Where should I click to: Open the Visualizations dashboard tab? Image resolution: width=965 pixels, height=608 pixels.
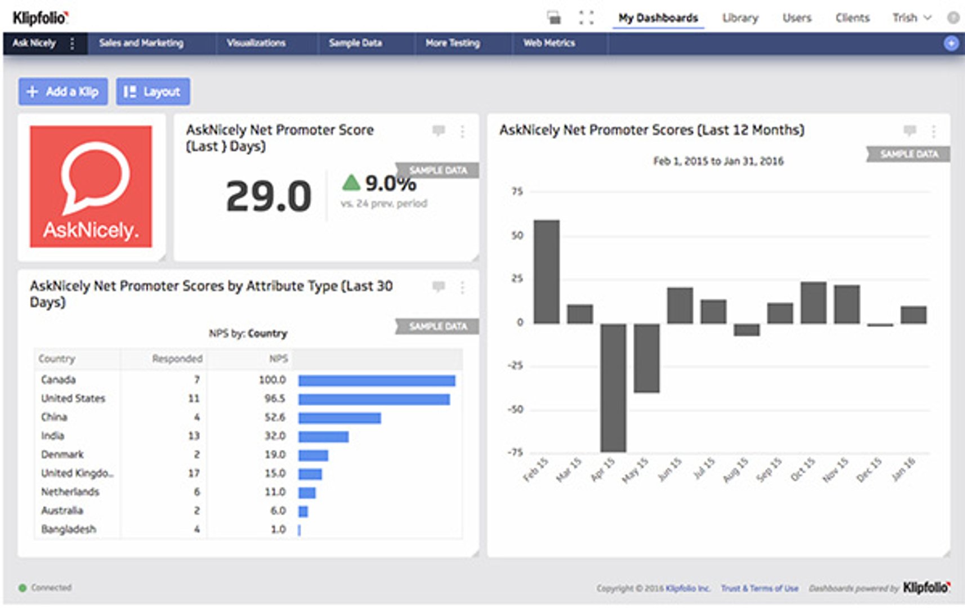coord(256,43)
